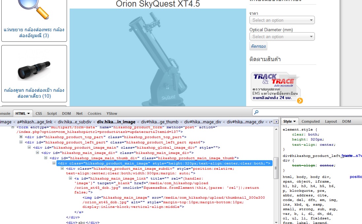362x224 pixels.
Task: Click the text-align: center element style property
Action: tap(314, 145)
